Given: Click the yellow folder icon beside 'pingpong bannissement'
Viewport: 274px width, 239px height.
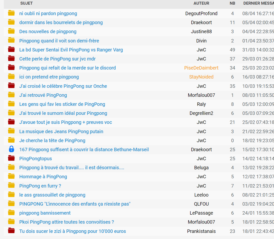Looking at the screenshot, I should coord(11,213).
